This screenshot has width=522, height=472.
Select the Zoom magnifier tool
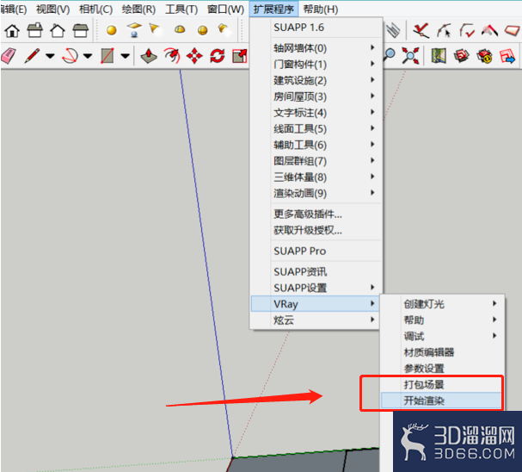pos(390,54)
